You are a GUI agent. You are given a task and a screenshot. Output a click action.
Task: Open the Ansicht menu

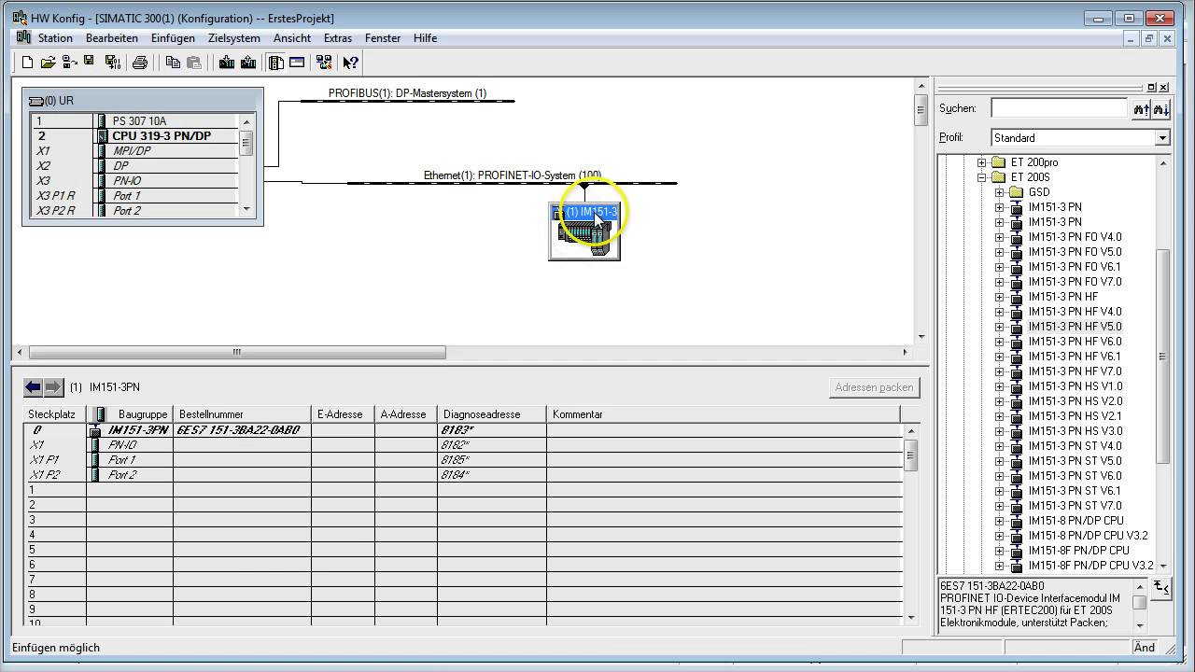(292, 38)
